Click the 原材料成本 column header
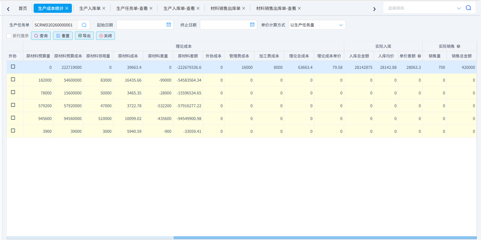 pyautogui.click(x=128, y=56)
